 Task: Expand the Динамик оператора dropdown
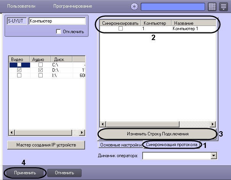[x=214, y=156]
